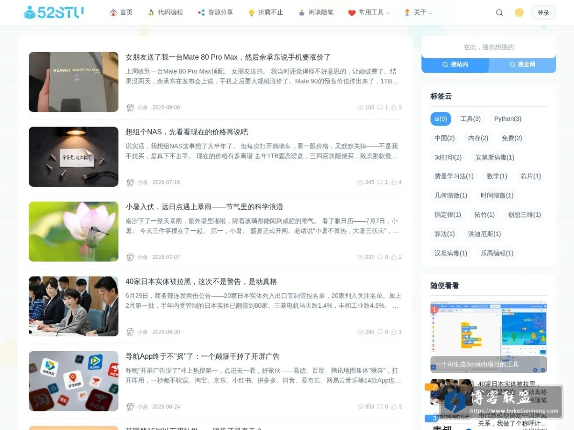Select the Python(3) tag
This screenshot has width=574, height=430.
click(508, 119)
